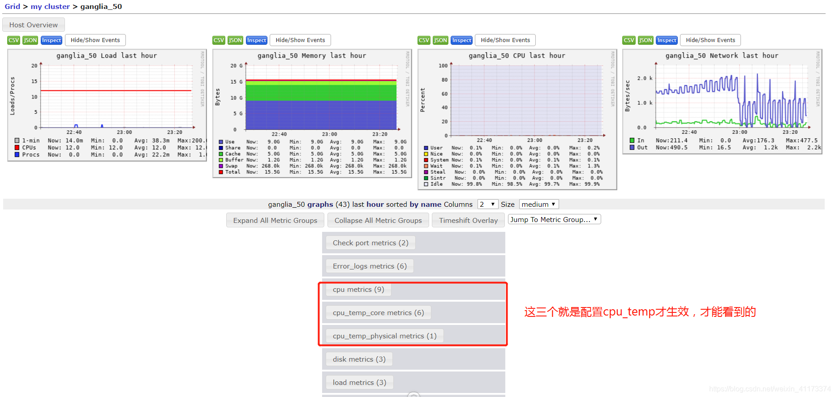
Task: Expand the Error_logs metrics group
Action: (370, 266)
